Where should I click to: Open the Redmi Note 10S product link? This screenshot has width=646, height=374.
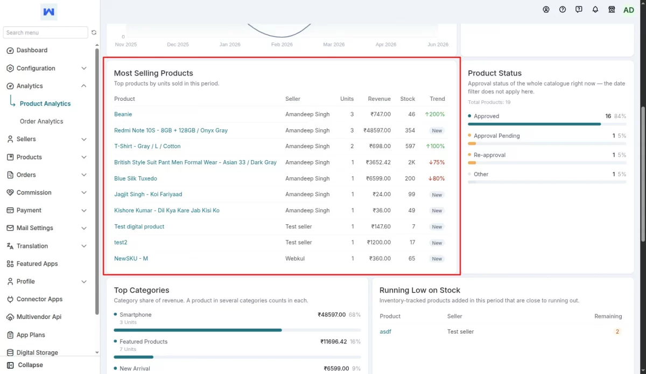[171, 130]
